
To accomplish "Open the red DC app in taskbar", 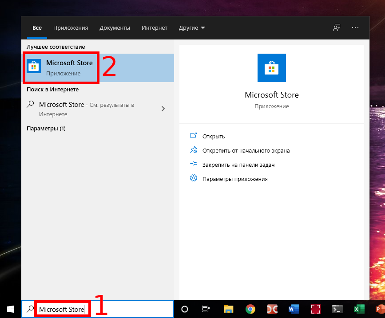I will (x=272, y=309).
